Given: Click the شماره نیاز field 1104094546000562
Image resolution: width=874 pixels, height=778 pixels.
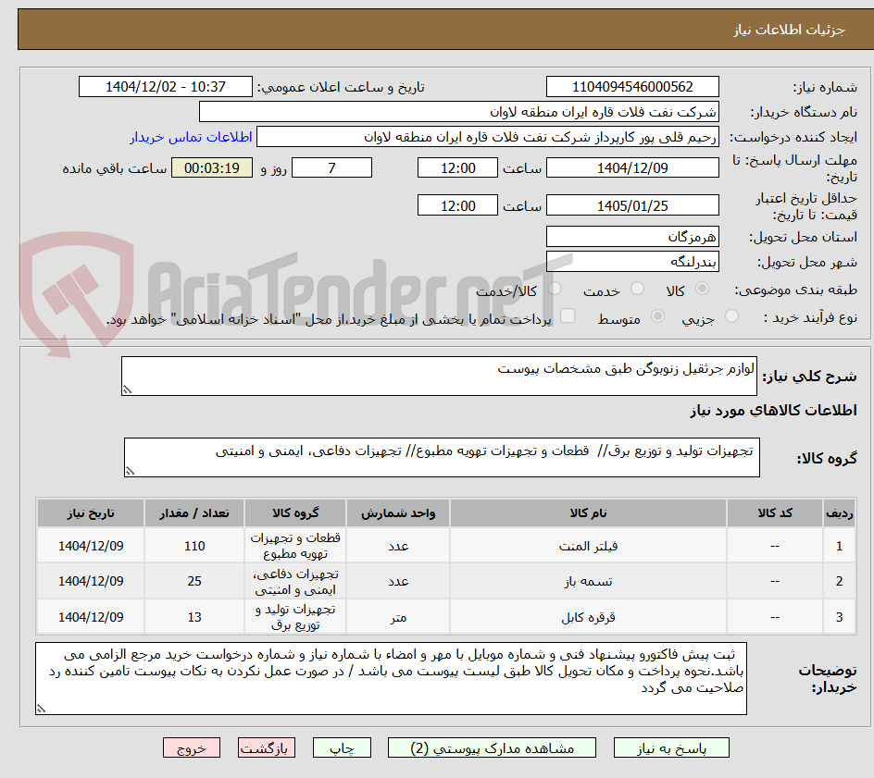Looking at the screenshot, I should (632, 87).
